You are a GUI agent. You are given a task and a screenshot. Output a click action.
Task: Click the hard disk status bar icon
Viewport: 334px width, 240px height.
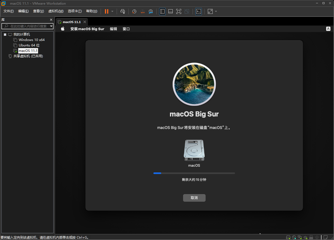[x=288, y=237]
